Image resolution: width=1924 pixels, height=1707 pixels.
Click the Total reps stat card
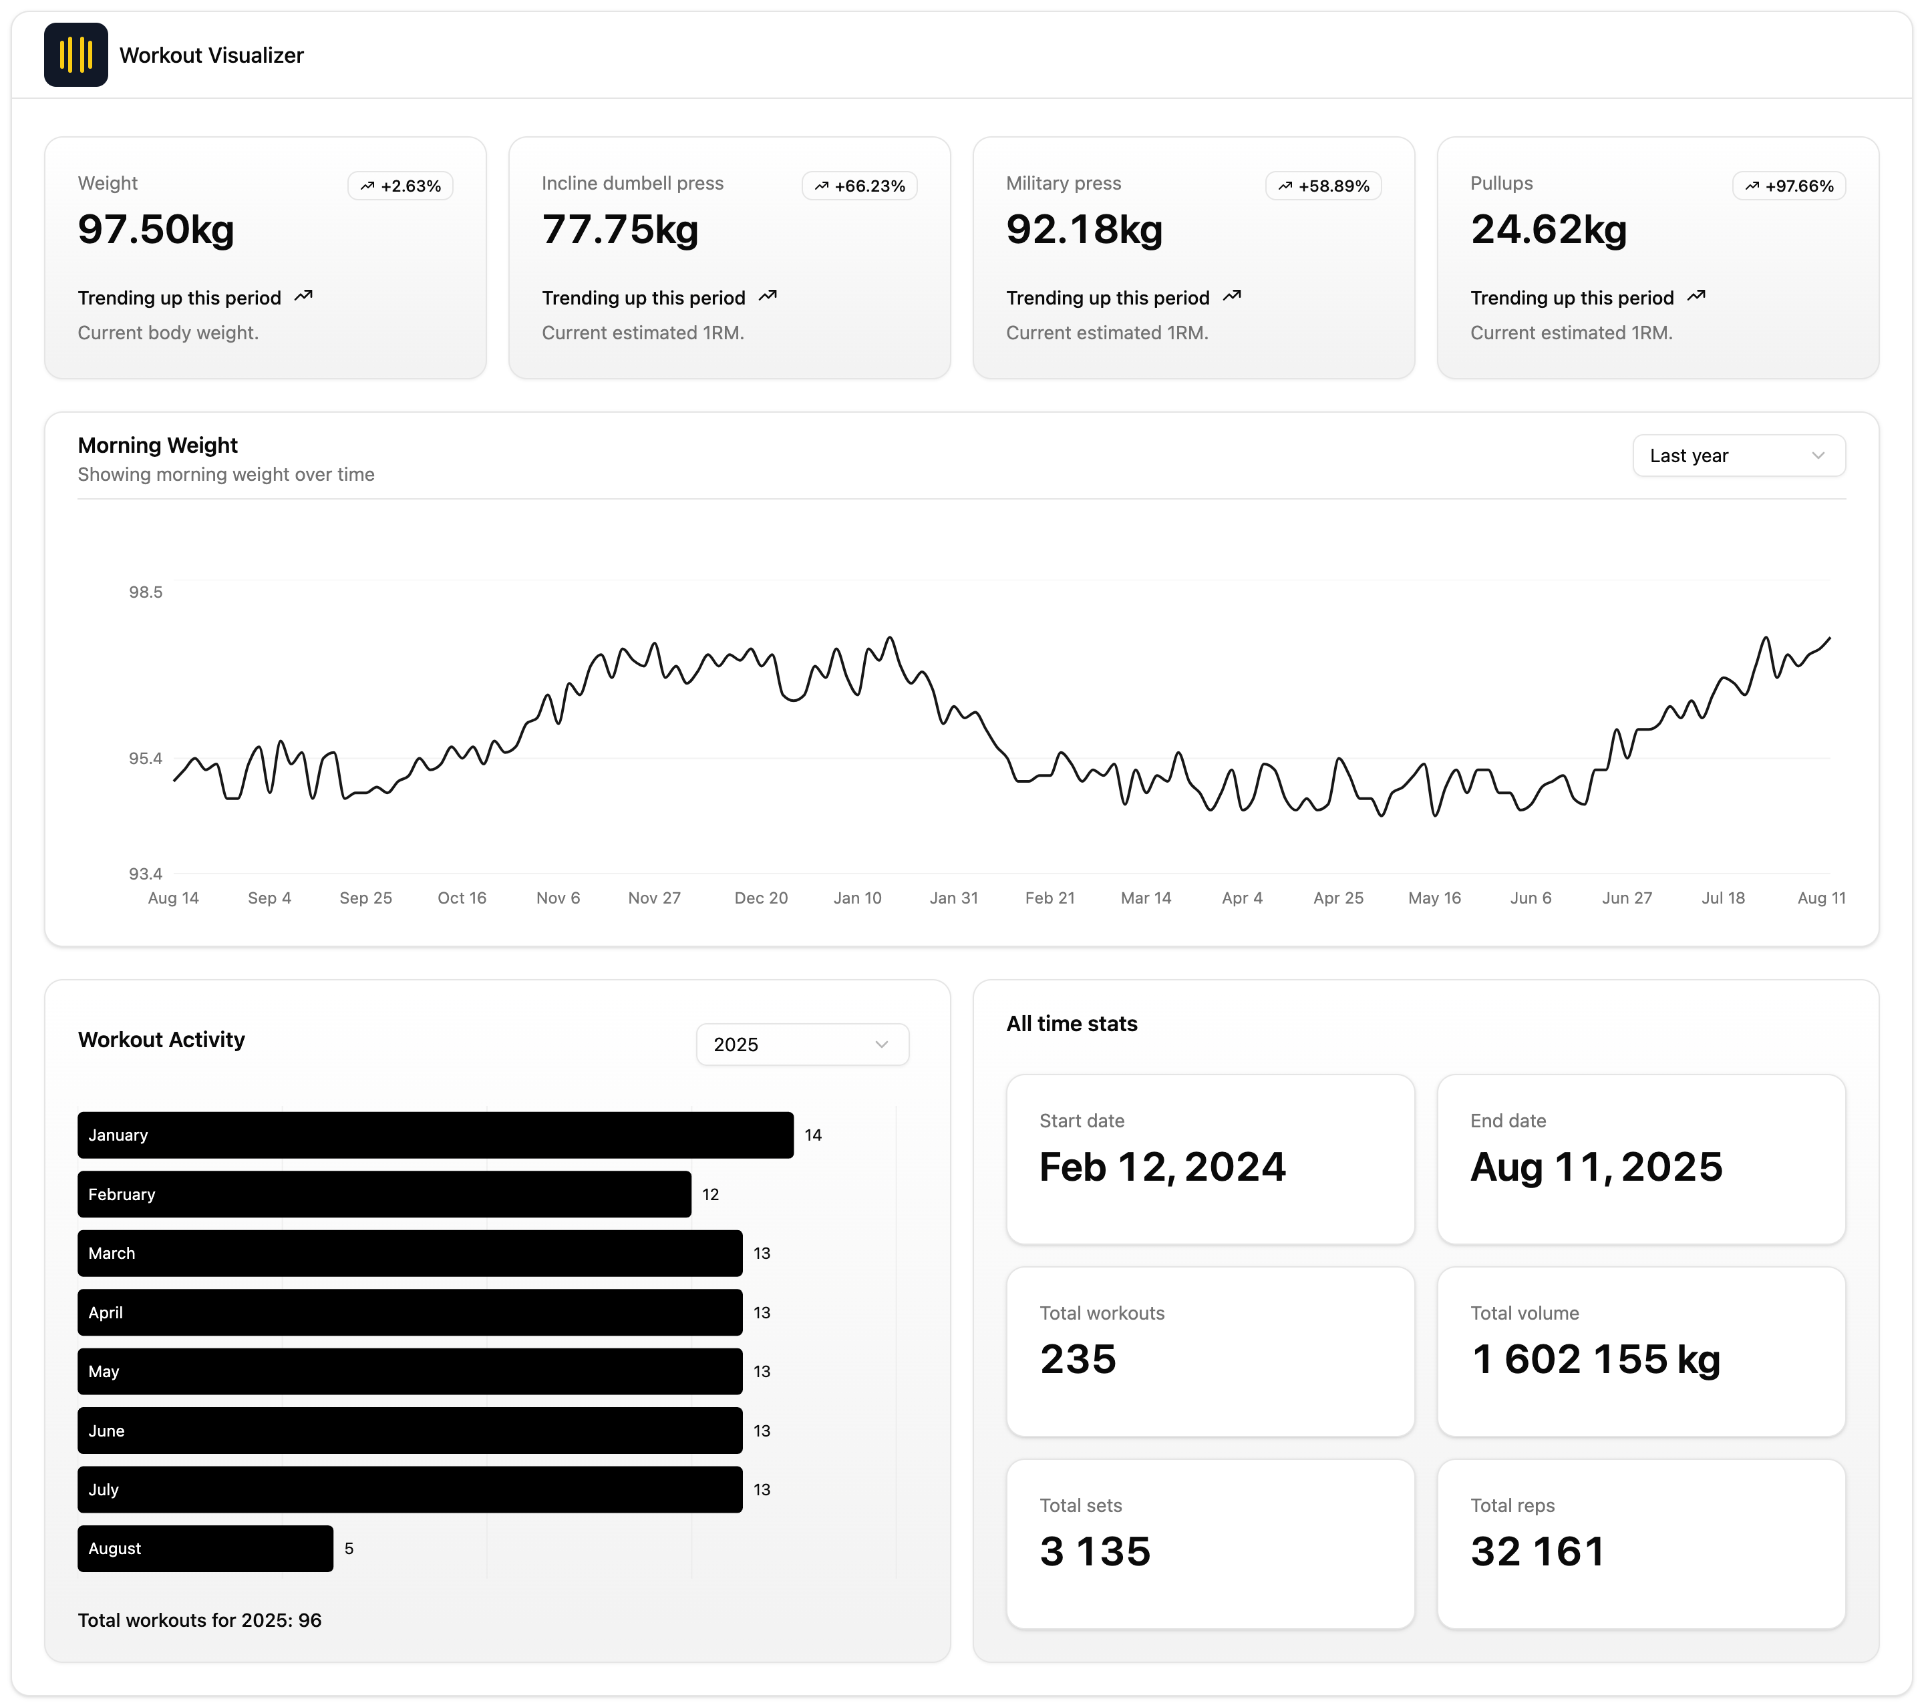1641,1544
